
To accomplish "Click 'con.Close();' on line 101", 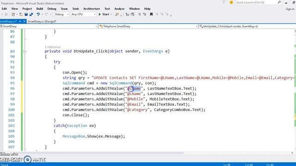I will tap(76, 115).
